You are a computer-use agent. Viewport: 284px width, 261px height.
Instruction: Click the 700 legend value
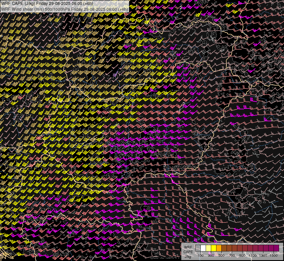tap(232, 255)
